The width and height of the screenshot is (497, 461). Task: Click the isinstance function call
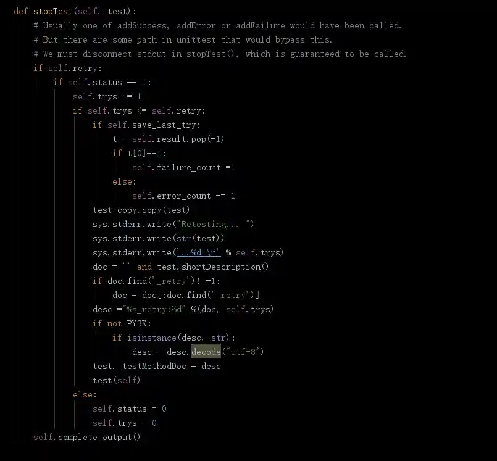pos(151,338)
